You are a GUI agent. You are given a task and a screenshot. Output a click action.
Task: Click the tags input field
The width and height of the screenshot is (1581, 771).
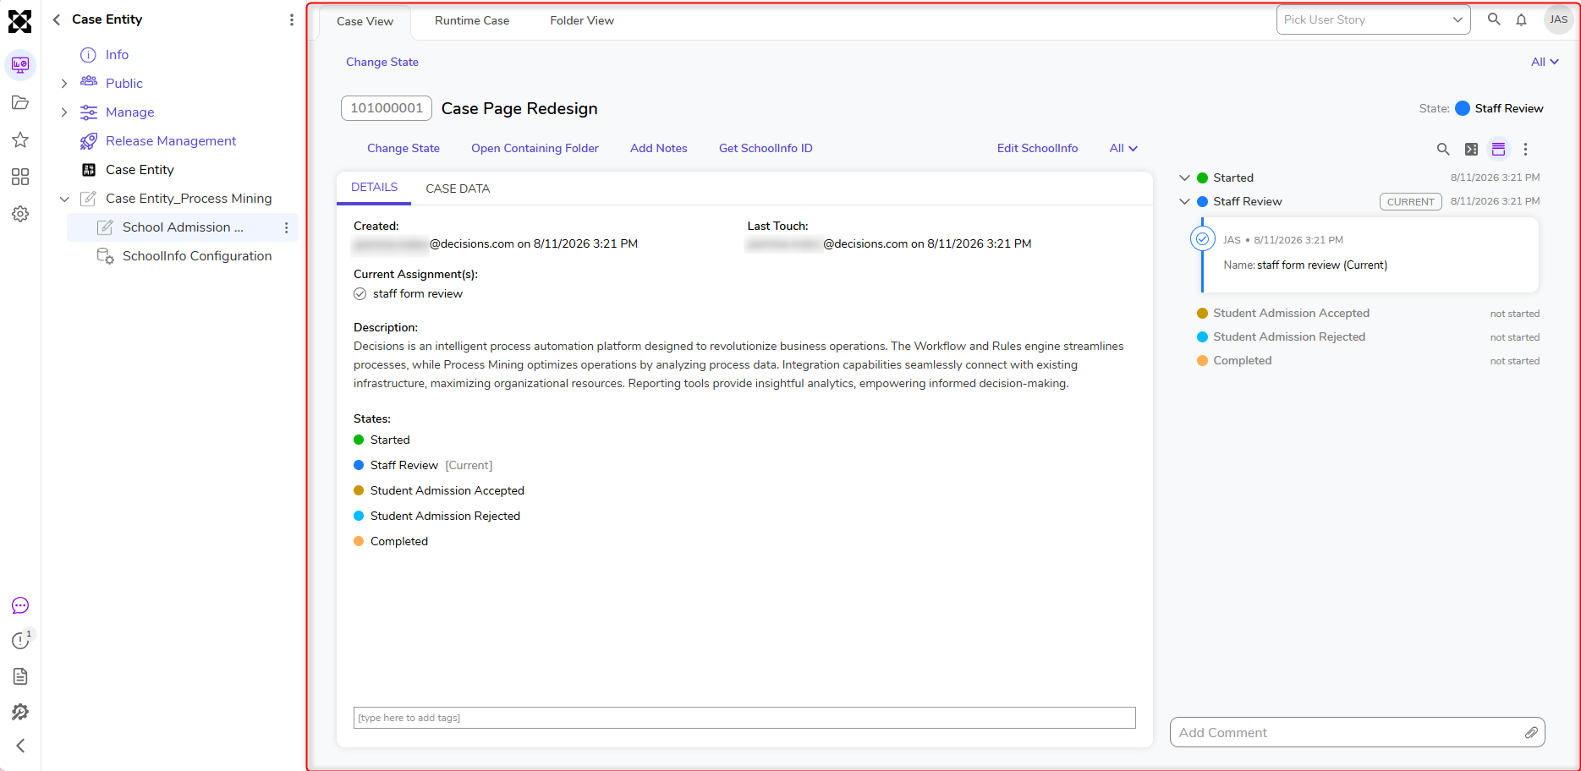click(x=744, y=718)
